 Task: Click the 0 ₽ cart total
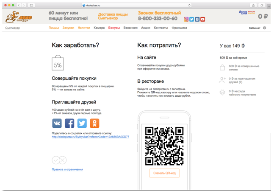(x=263, y=17)
